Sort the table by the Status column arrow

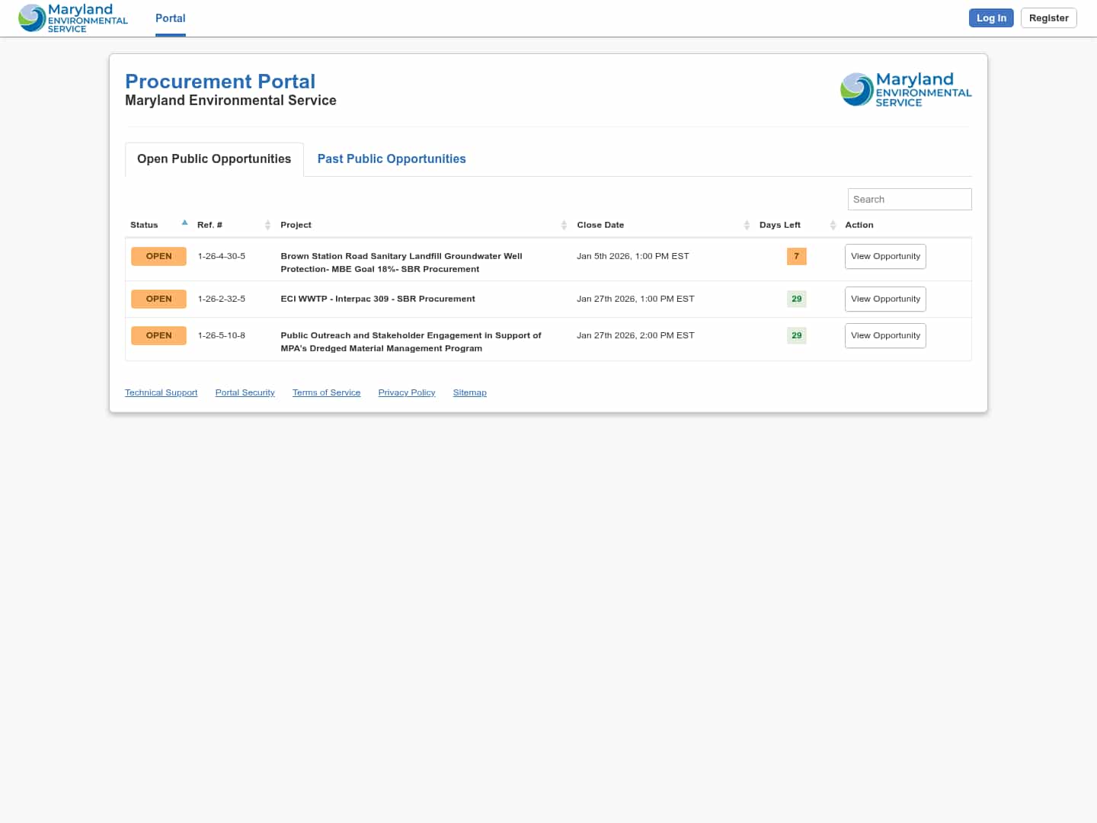point(184,223)
